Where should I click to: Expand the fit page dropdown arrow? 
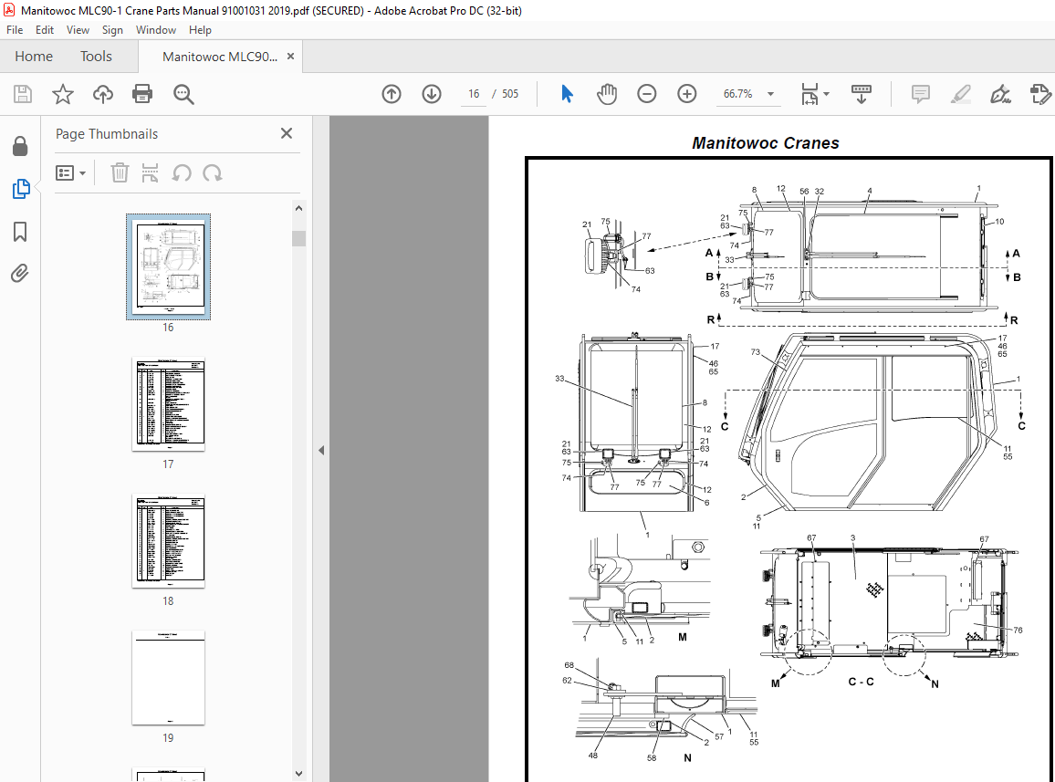826,94
